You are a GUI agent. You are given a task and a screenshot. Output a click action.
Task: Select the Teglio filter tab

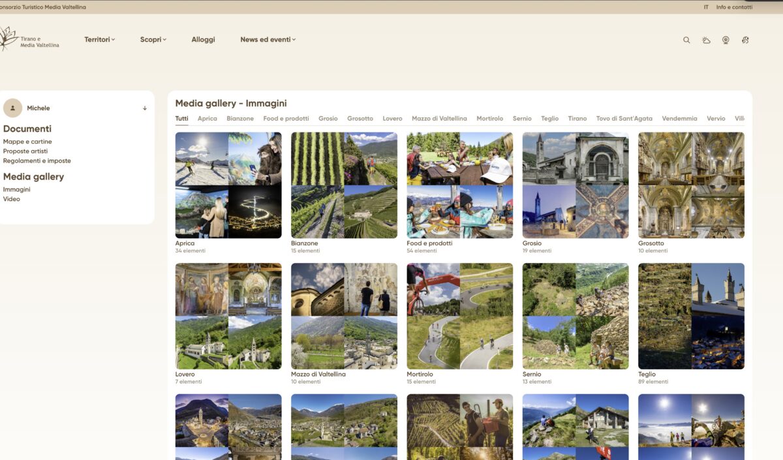pos(550,119)
